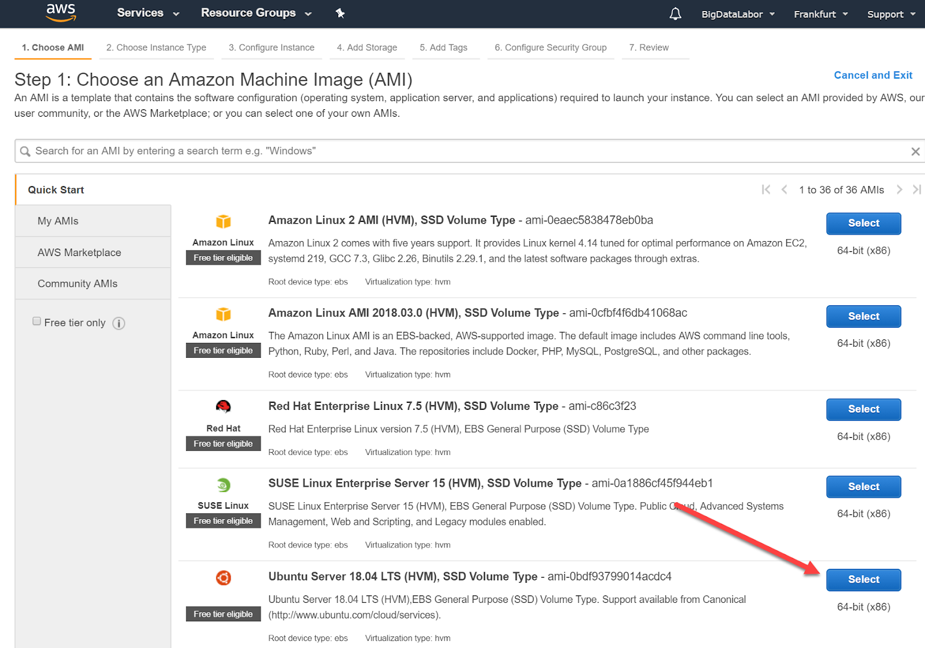The width and height of the screenshot is (925, 648).
Task: Click Free tier eligible badge under Red Hat
Action: (223, 443)
